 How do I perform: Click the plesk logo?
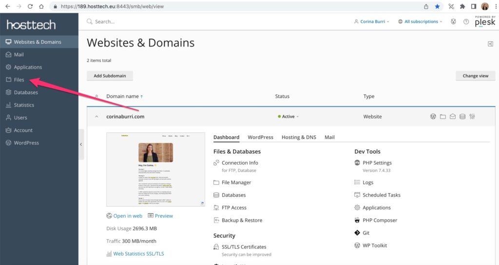click(485, 21)
